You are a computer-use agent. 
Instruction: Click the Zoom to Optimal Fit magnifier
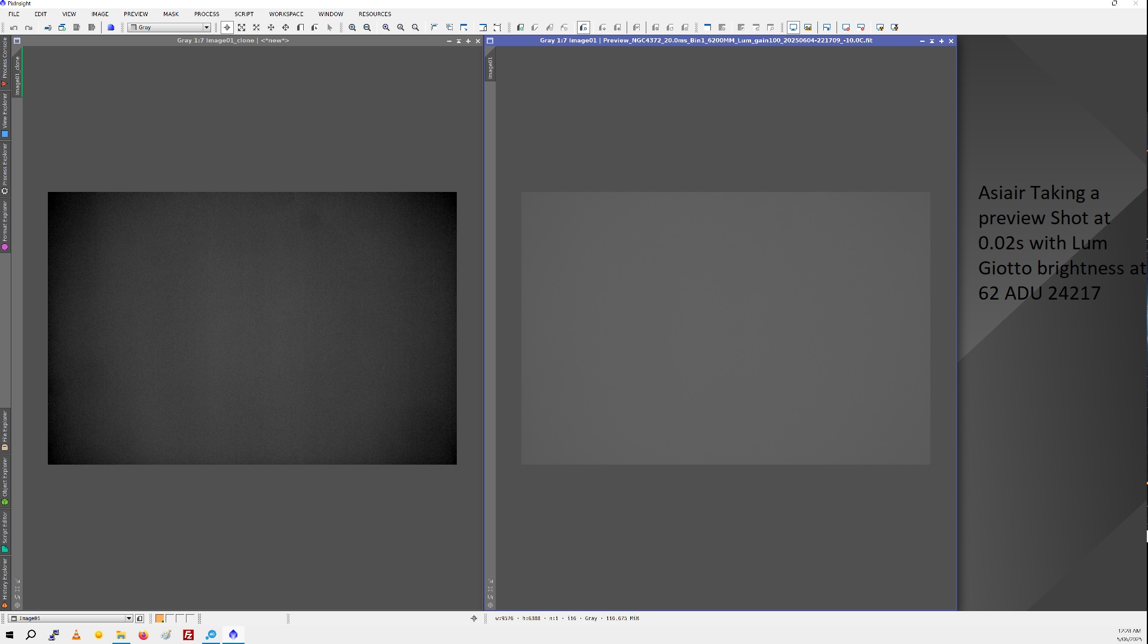[x=401, y=28]
